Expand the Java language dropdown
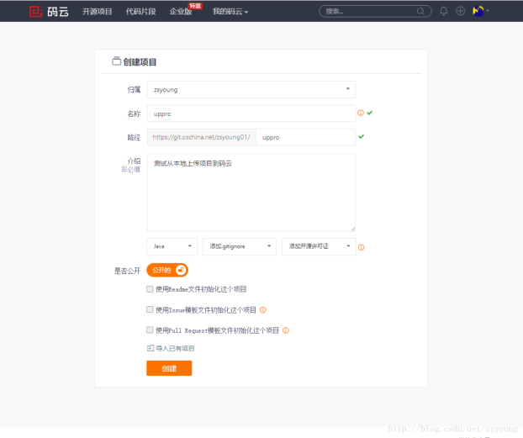This screenshot has height=438, width=523. pyautogui.click(x=172, y=246)
